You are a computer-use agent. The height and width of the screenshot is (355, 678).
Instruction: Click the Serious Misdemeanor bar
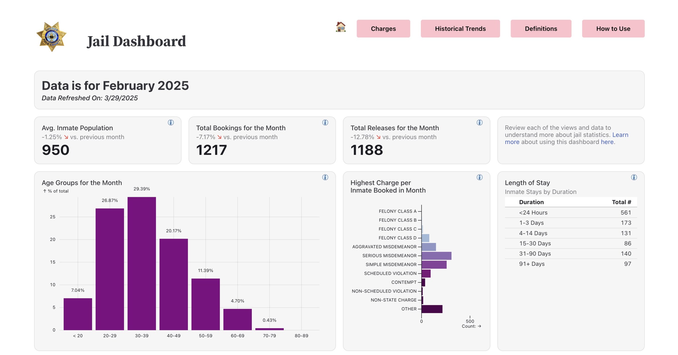point(437,256)
